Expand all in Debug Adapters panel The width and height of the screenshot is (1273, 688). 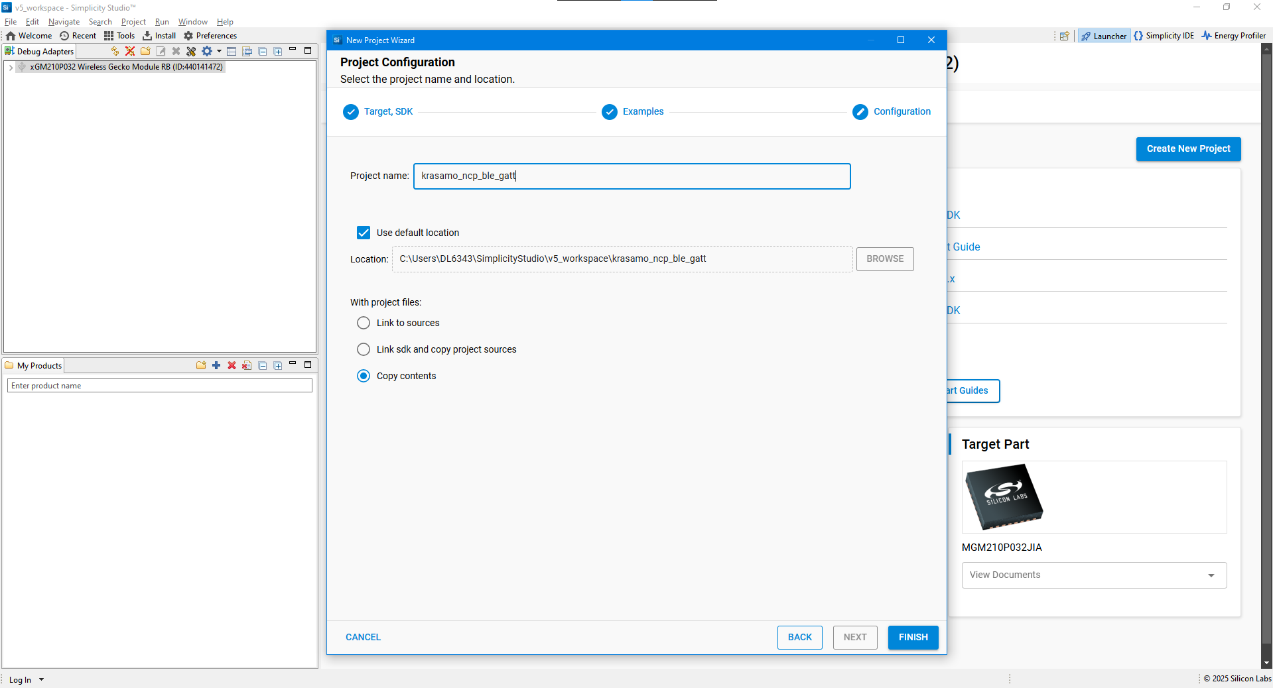click(278, 51)
